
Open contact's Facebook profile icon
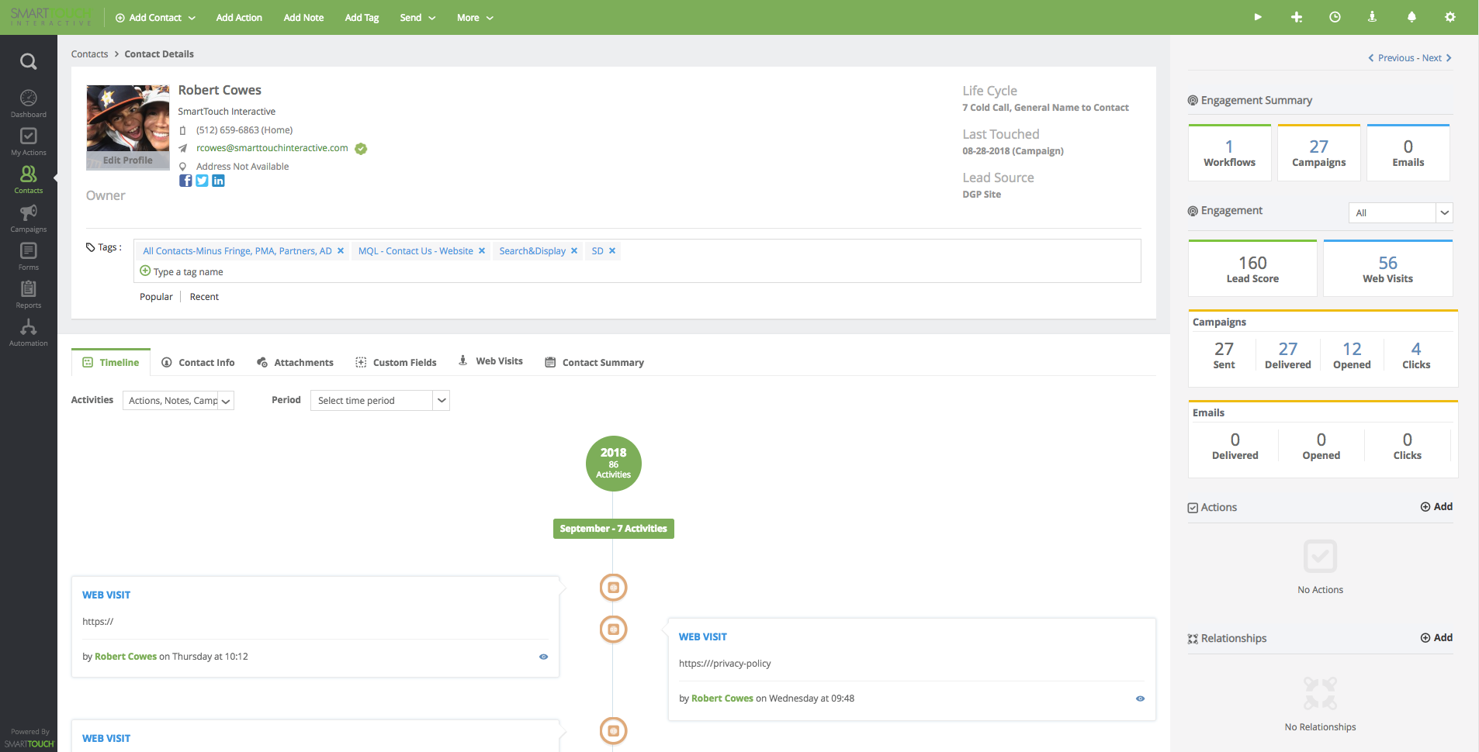185,181
